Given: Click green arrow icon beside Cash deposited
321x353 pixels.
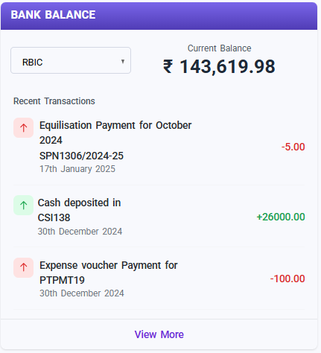Looking at the screenshot, I should pyautogui.click(x=23, y=206).
